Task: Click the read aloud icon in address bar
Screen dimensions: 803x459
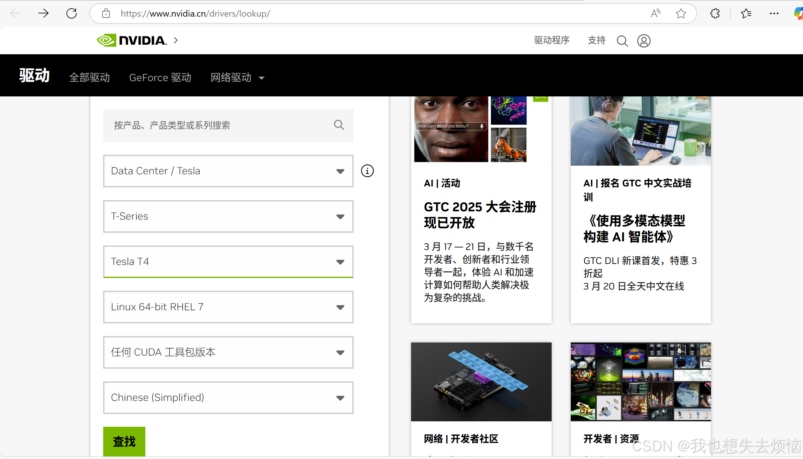Action: (x=655, y=13)
